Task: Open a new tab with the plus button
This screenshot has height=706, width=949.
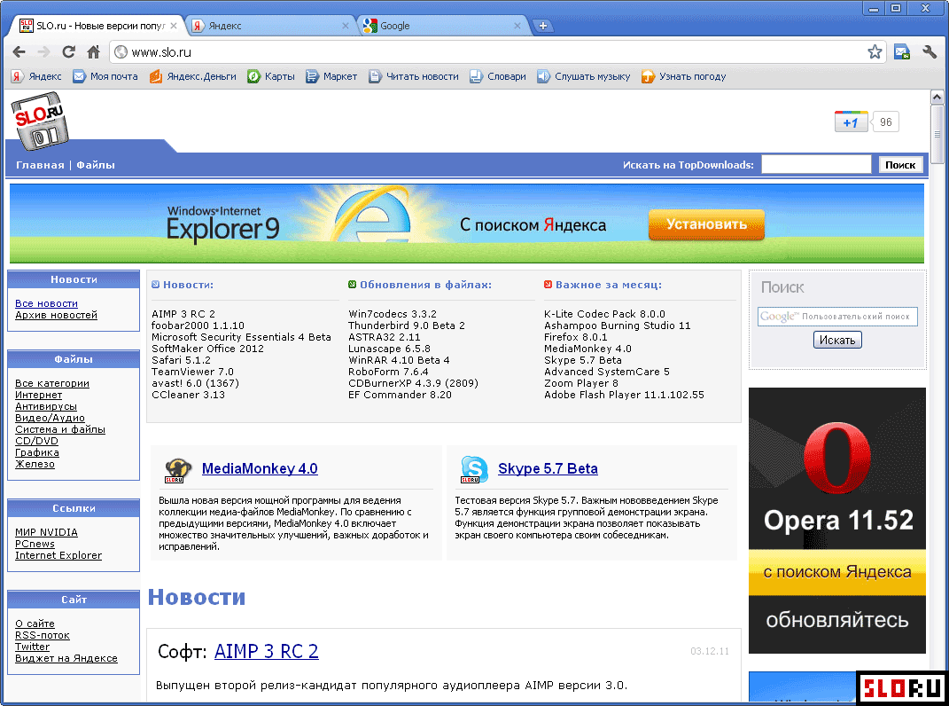Action: 543,26
